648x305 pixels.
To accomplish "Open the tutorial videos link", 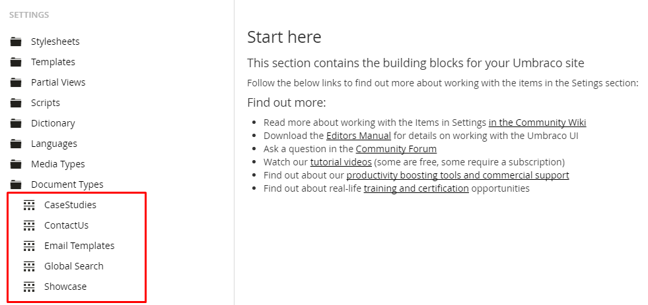I will tap(341, 162).
